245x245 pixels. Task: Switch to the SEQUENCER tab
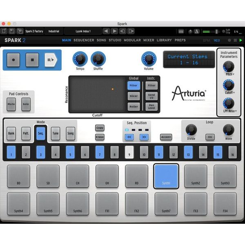point(84,40)
